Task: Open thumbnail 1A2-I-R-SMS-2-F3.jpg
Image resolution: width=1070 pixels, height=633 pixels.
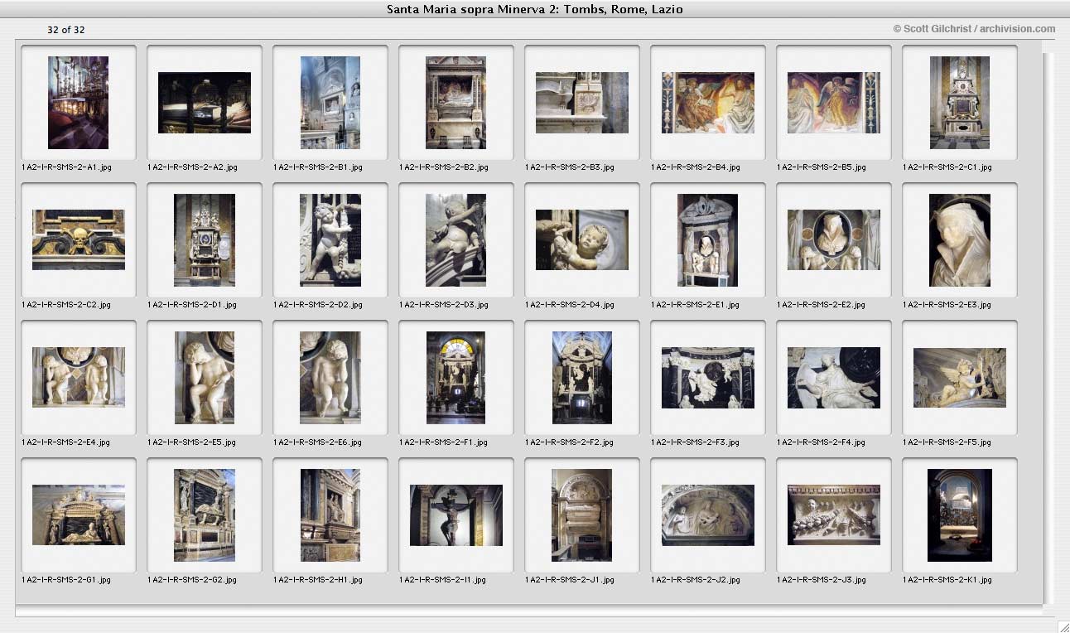Action: pos(708,378)
